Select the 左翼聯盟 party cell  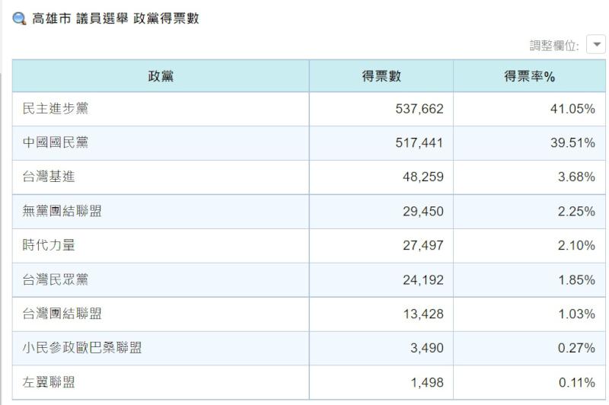tap(49, 382)
